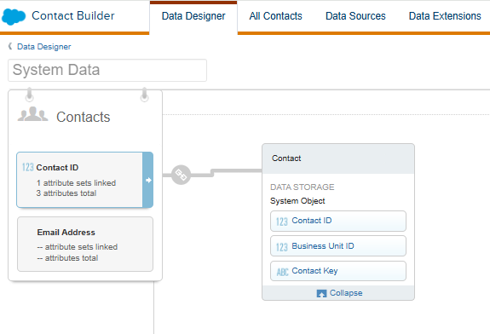Click the 123 icon on Contact ID card
Screen dimensions: 490x334
click(28, 168)
